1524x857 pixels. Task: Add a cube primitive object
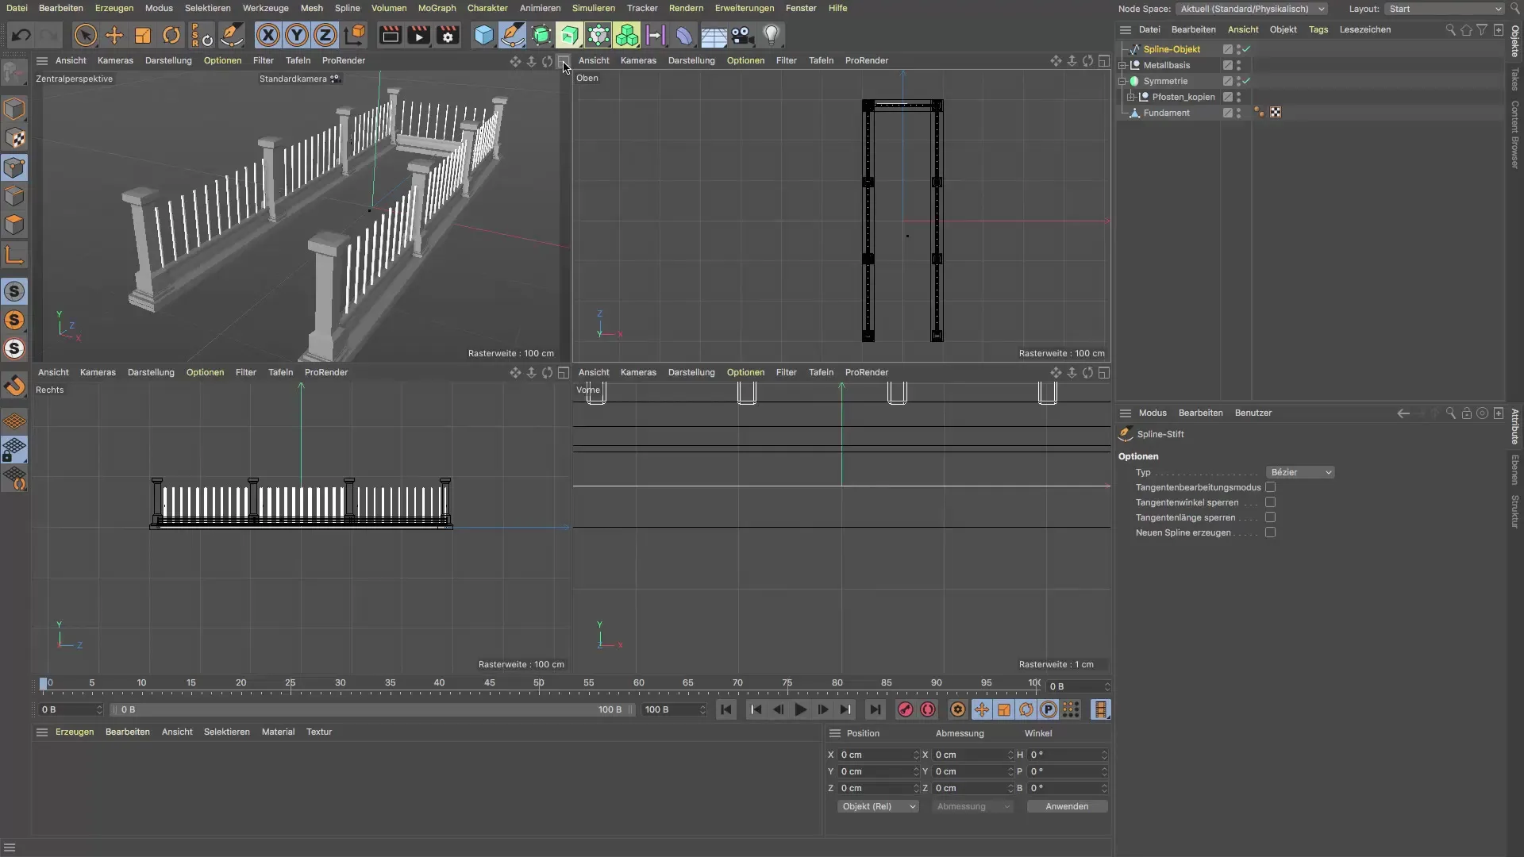pyautogui.click(x=483, y=35)
